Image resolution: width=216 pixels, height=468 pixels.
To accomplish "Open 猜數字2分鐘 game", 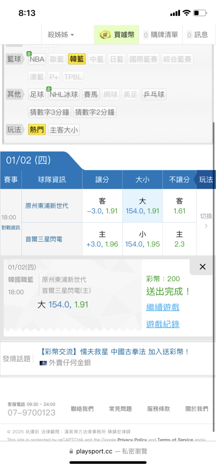I will coord(95,112).
